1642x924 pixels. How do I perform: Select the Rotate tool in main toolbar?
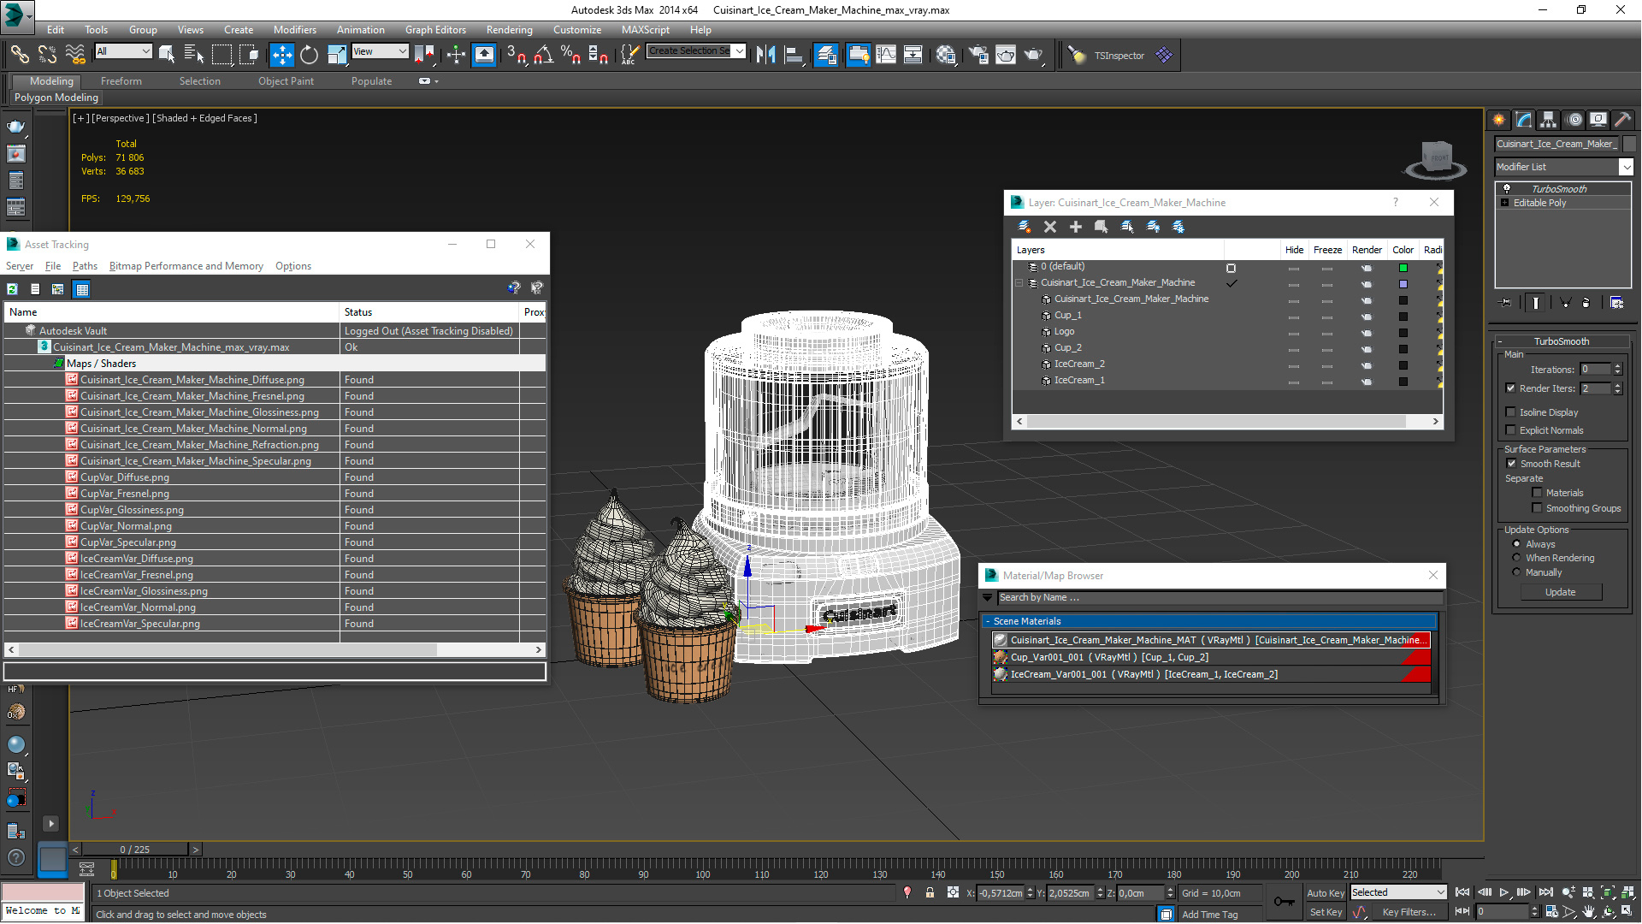click(x=309, y=56)
